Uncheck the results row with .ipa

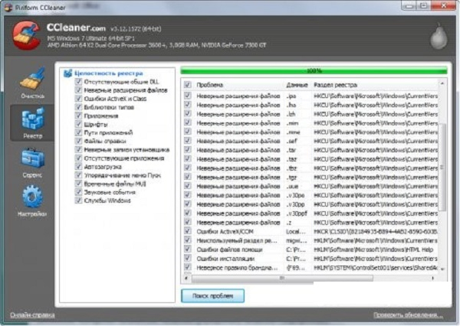(x=188, y=96)
